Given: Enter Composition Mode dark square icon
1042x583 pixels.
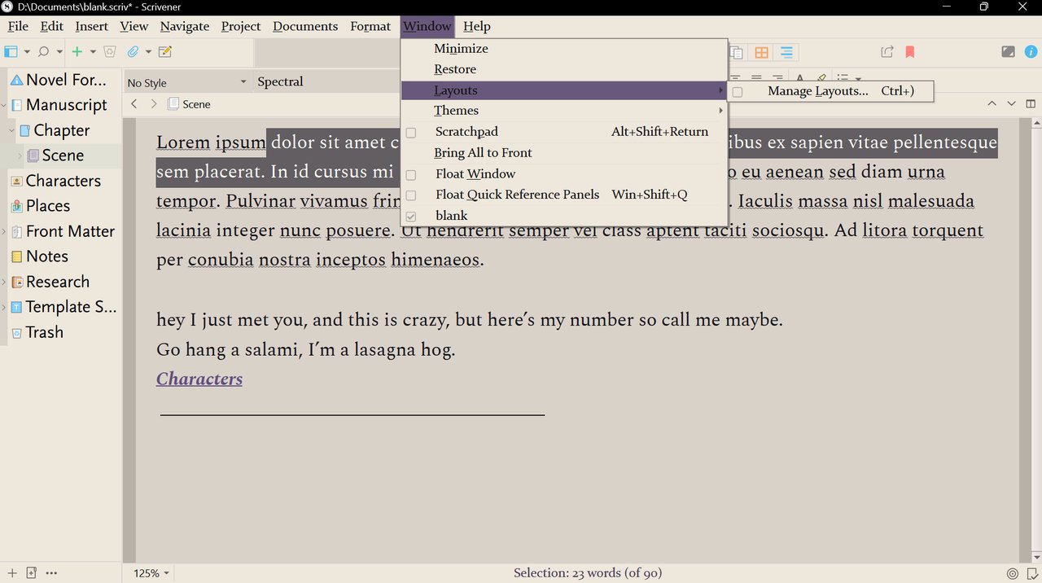Looking at the screenshot, I should coord(1008,51).
